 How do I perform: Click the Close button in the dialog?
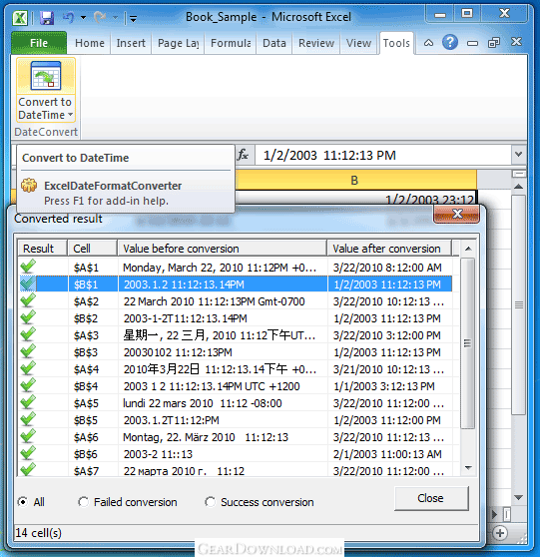pyautogui.click(x=431, y=498)
